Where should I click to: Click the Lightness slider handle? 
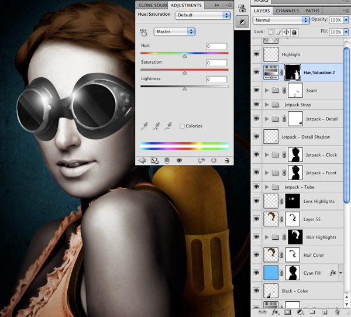[x=184, y=89]
